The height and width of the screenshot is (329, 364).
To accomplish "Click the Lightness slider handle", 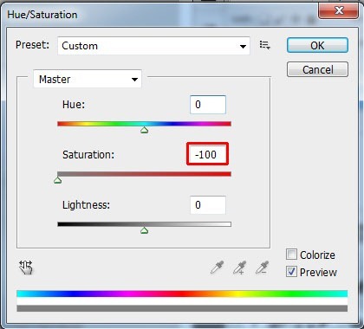I will click(145, 230).
